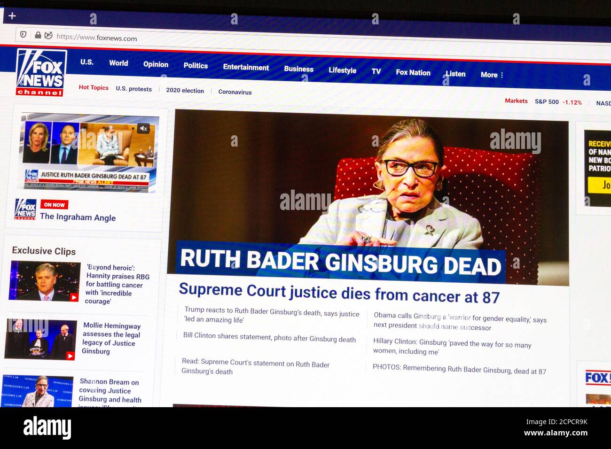Open the Business section

click(298, 69)
